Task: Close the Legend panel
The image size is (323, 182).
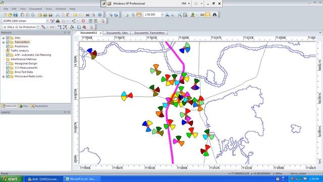Action: click(x=69, y=112)
